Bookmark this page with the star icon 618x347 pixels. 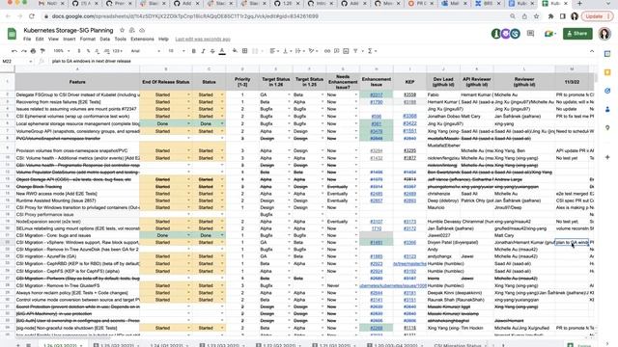pos(536,16)
